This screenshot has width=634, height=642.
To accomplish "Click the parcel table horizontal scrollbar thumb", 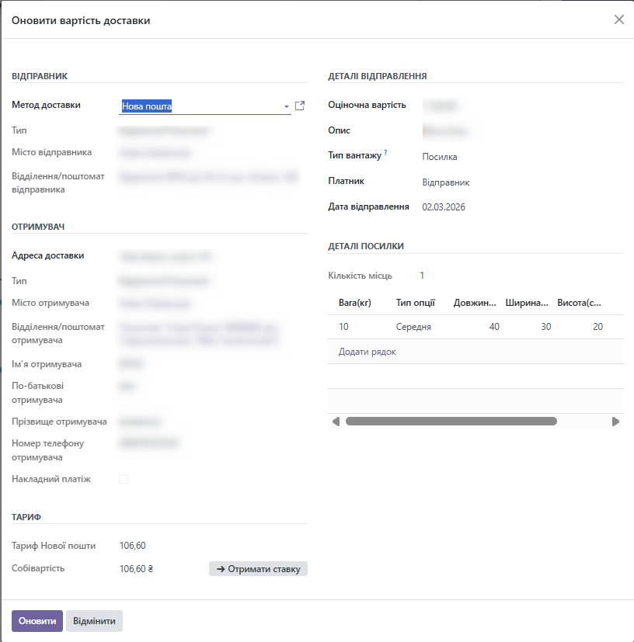I will click(x=451, y=422).
